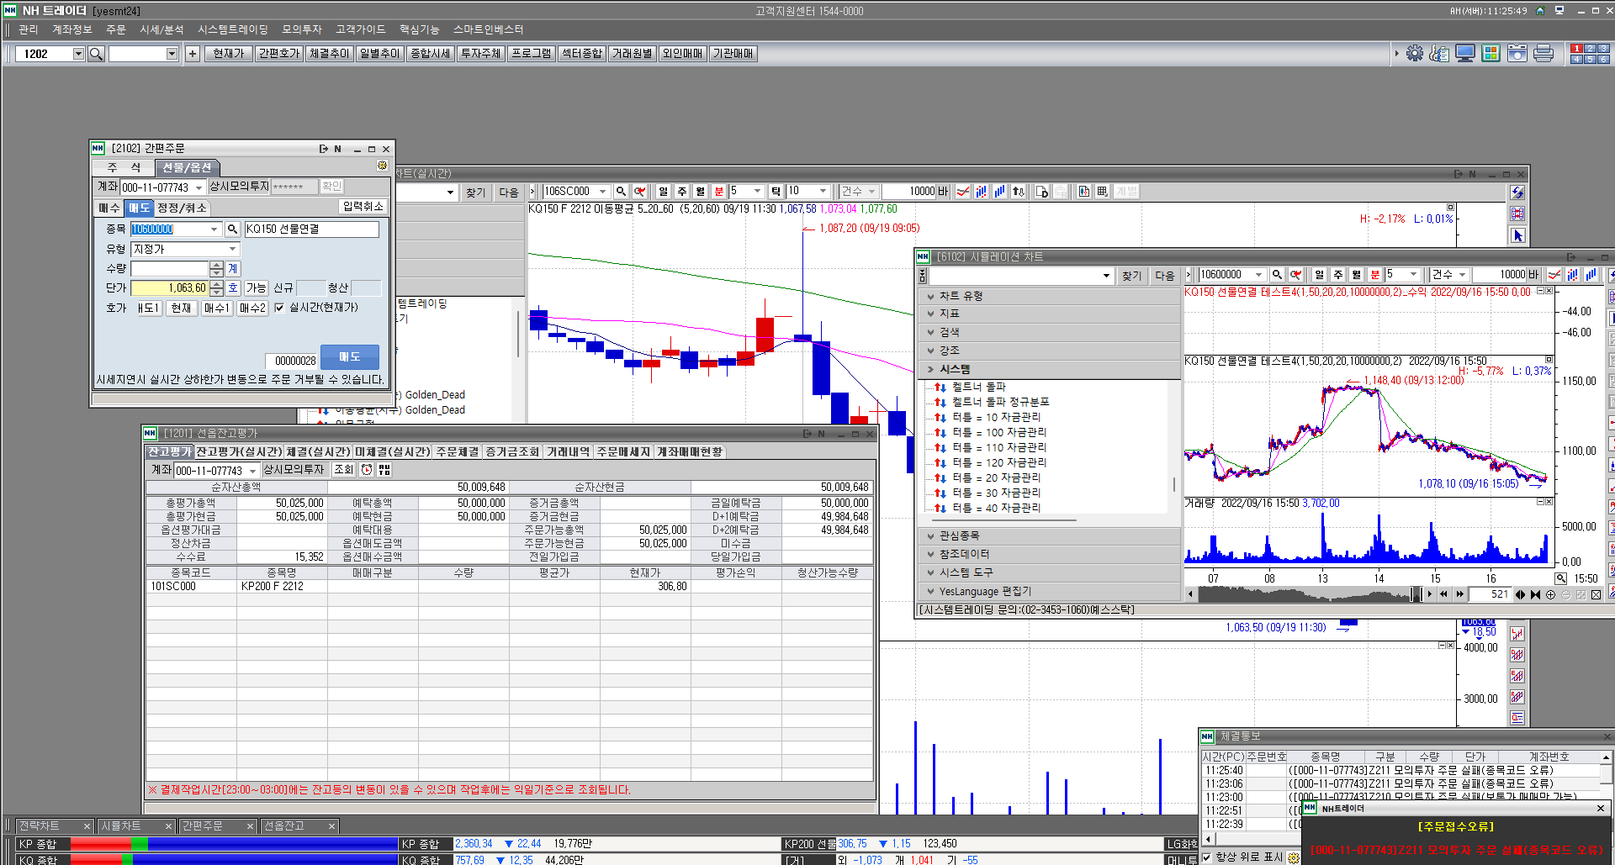Click the monitor icon in top toolbar
The image size is (1615, 865).
coord(1465,54)
